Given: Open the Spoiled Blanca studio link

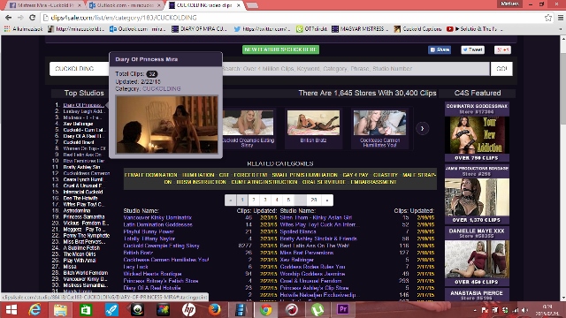Looking at the screenshot, I should (298, 231).
